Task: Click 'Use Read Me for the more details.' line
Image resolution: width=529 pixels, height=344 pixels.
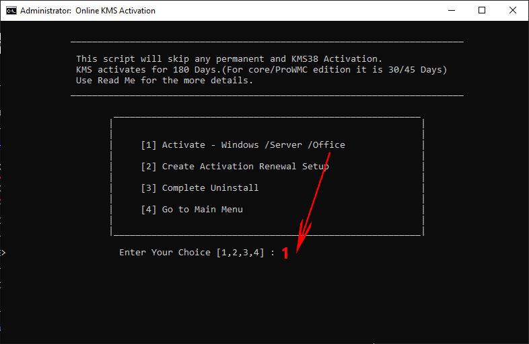Action: click(164, 81)
